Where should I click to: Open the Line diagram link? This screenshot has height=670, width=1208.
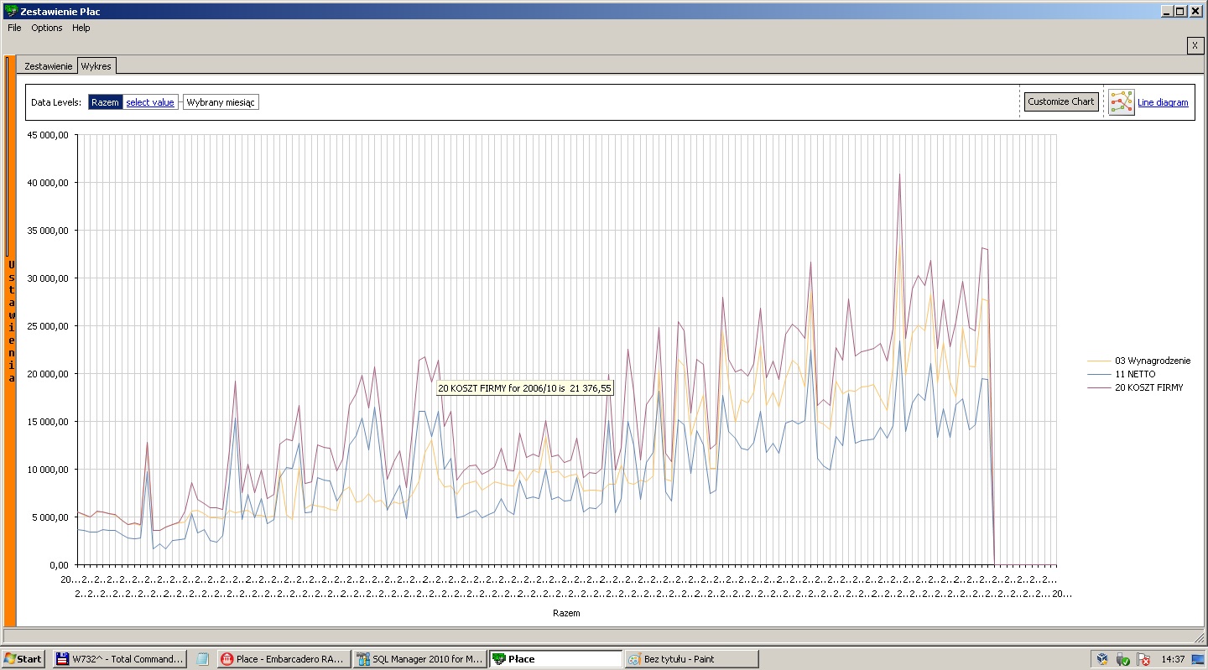[x=1163, y=102]
